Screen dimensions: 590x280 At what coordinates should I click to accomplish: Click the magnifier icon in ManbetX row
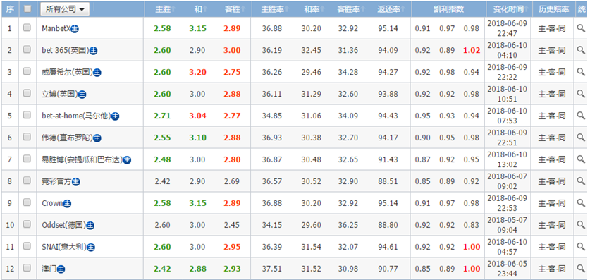pyautogui.click(x=582, y=28)
